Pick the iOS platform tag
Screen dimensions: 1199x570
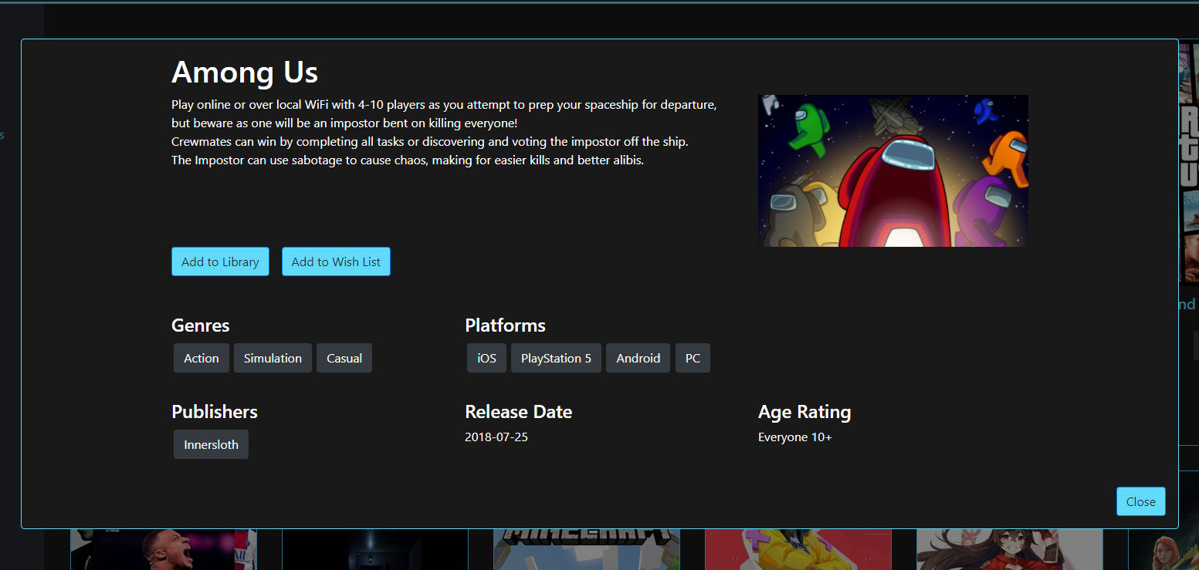pyautogui.click(x=486, y=358)
